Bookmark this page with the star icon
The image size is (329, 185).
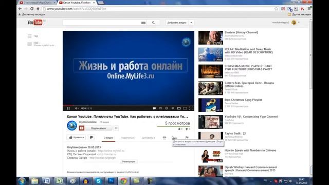point(276,9)
